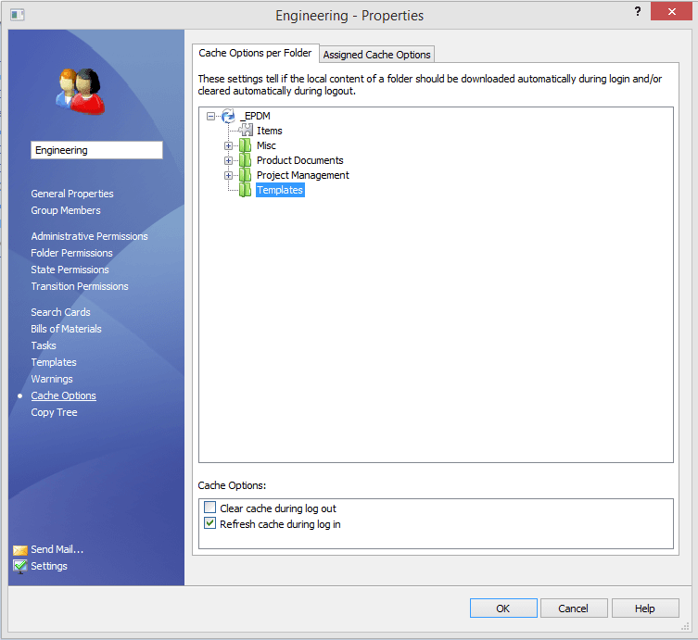
Task: Click the Send Mail envelope icon
Action: tap(20, 549)
